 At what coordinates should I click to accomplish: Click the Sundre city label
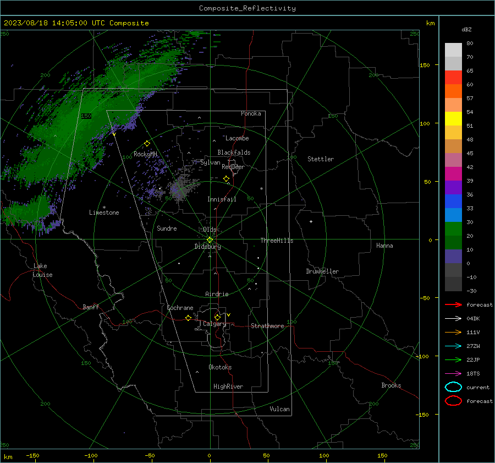(x=167, y=228)
